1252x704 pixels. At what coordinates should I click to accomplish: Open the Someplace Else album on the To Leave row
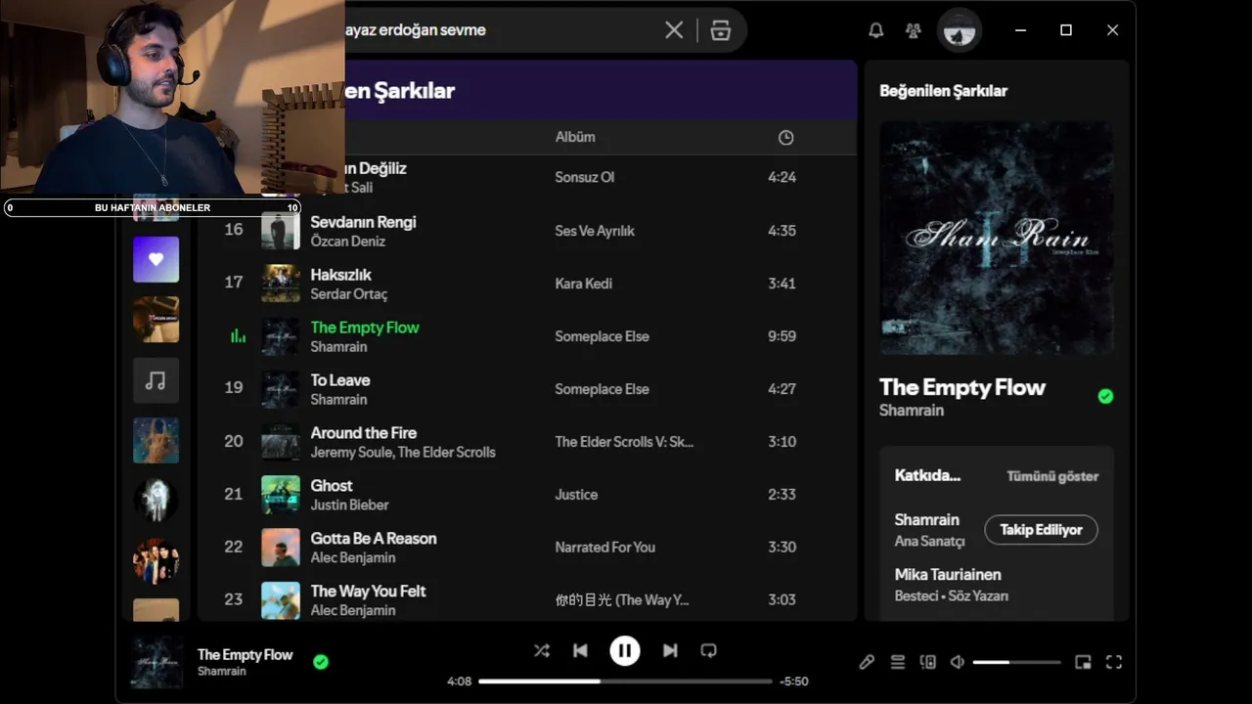point(602,389)
